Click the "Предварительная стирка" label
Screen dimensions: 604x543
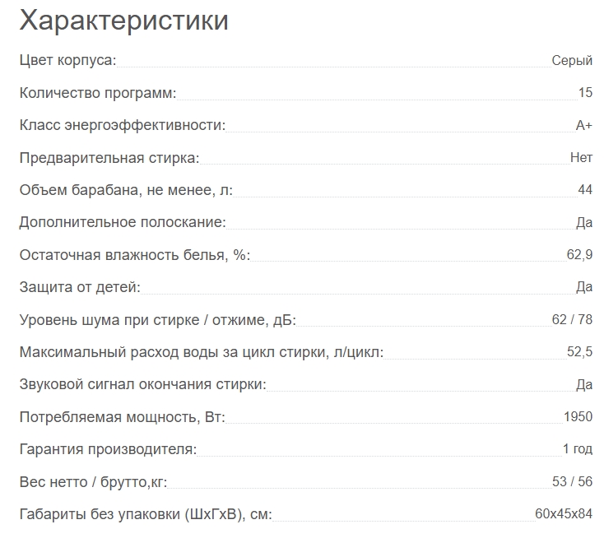click(109, 158)
